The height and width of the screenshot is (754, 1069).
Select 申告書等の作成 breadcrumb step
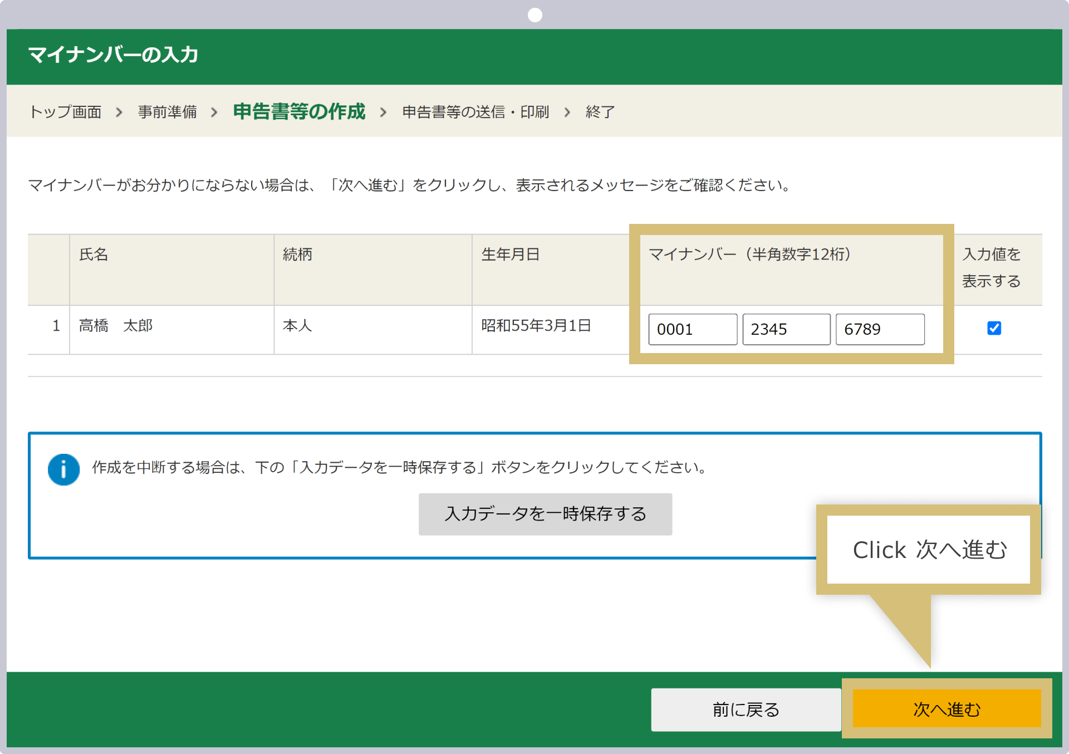point(299,111)
